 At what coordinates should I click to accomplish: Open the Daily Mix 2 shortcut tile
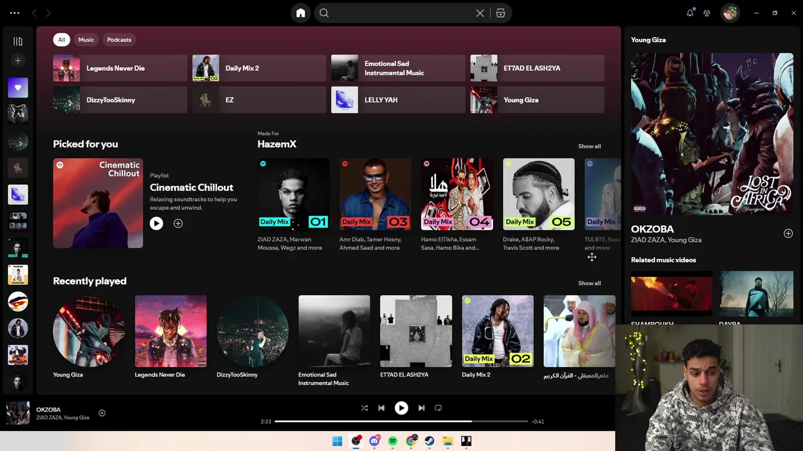(259, 68)
